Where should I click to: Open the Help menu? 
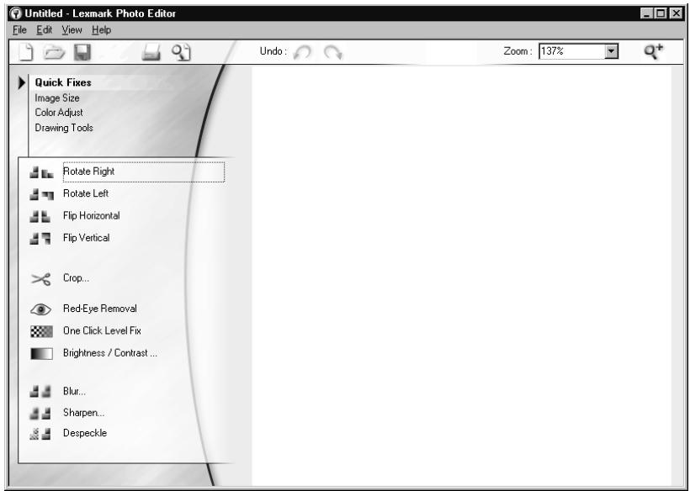coord(101,30)
